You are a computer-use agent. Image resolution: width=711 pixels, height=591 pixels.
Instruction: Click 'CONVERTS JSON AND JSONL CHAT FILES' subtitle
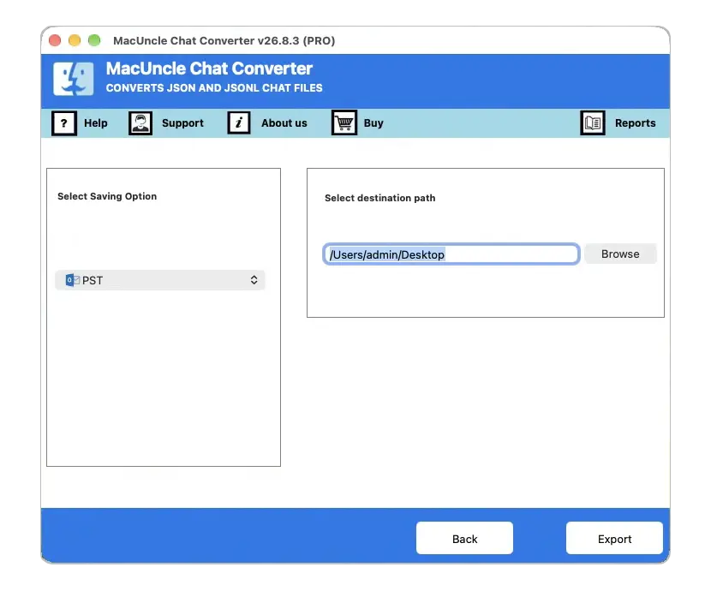214,88
